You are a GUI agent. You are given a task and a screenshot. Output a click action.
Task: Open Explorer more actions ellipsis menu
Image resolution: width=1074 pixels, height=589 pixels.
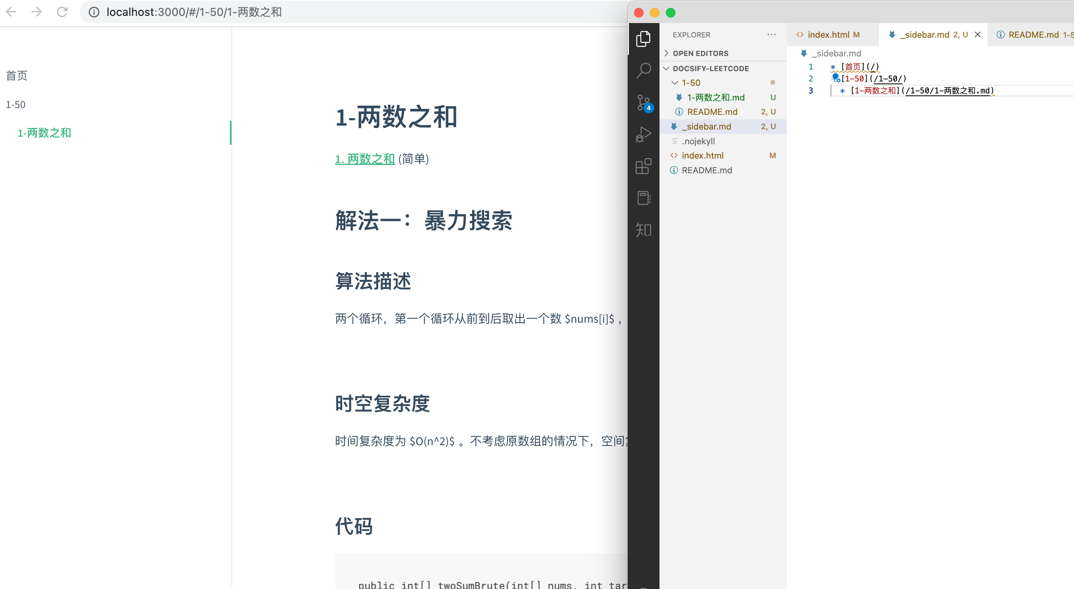(x=771, y=35)
